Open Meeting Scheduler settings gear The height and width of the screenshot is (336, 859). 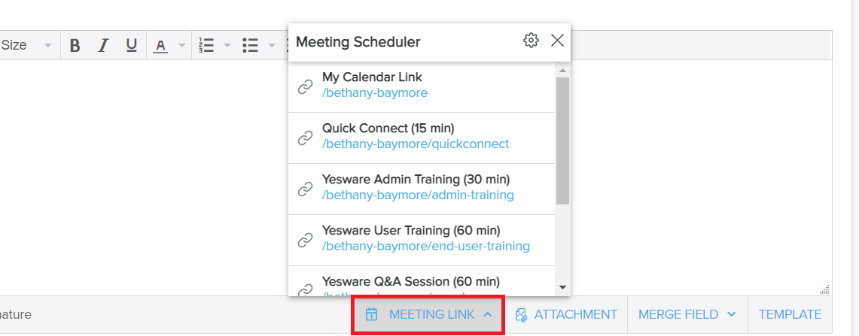tap(531, 41)
